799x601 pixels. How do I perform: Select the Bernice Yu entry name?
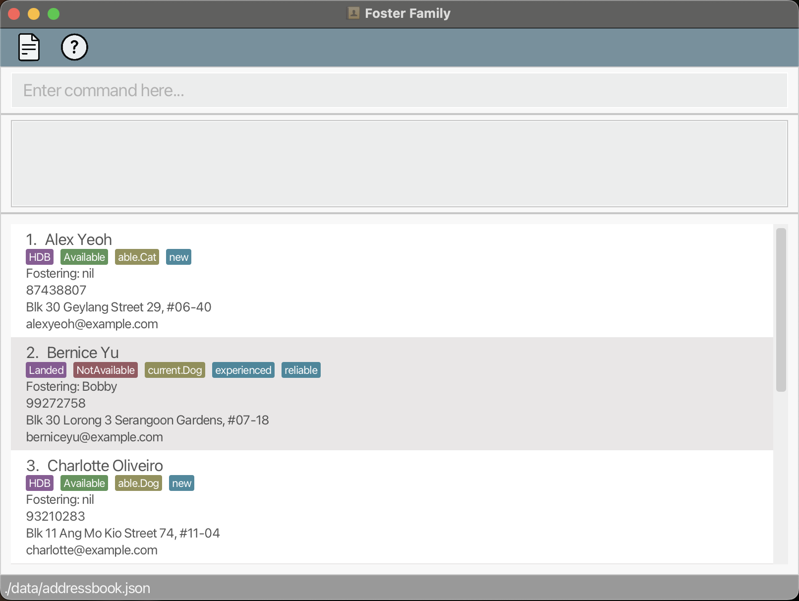pos(82,353)
